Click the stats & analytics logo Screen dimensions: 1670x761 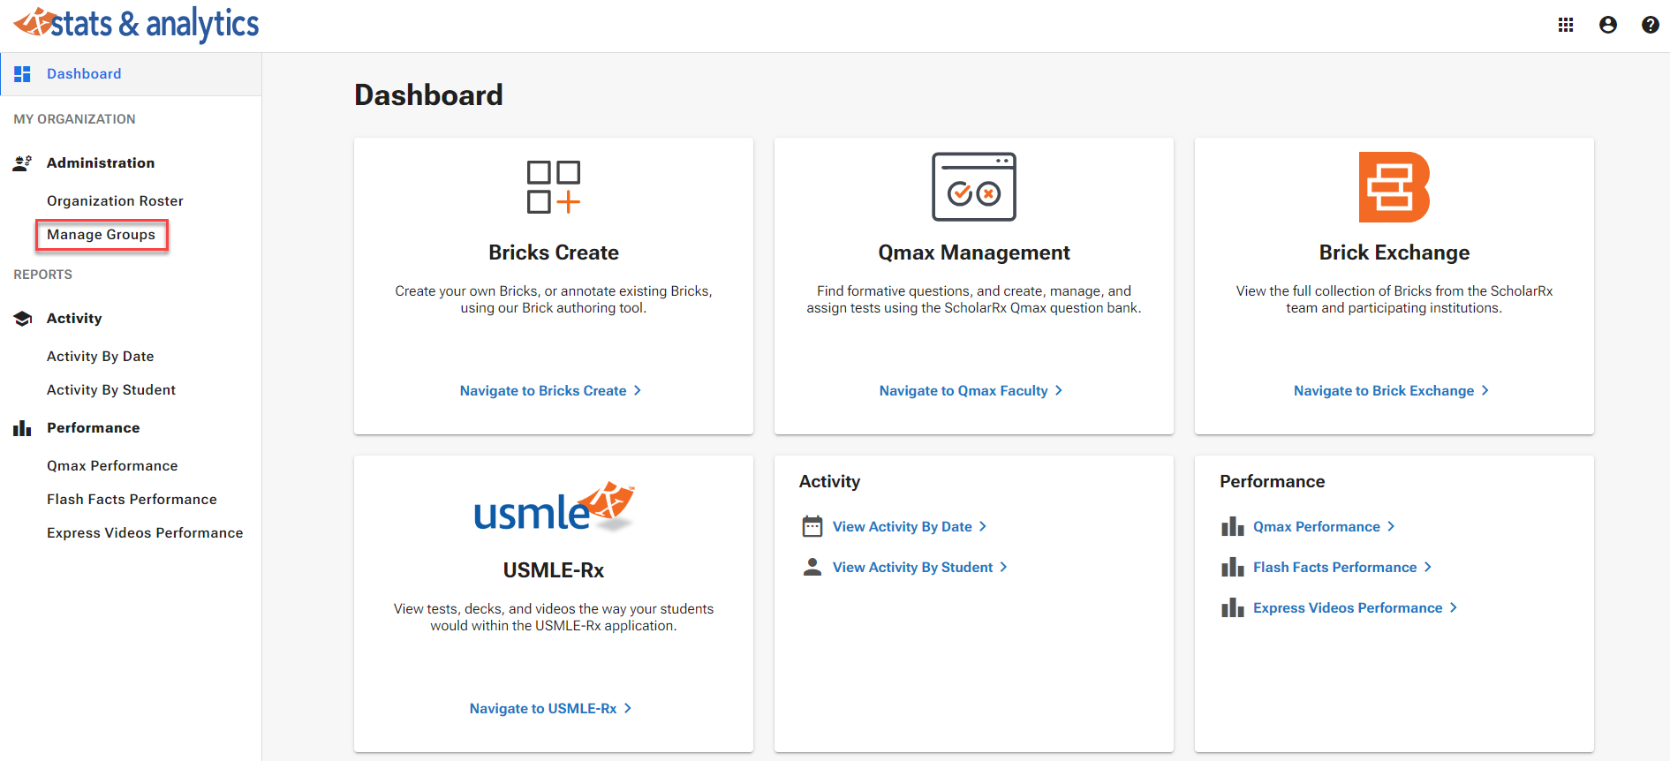pyautogui.click(x=137, y=24)
